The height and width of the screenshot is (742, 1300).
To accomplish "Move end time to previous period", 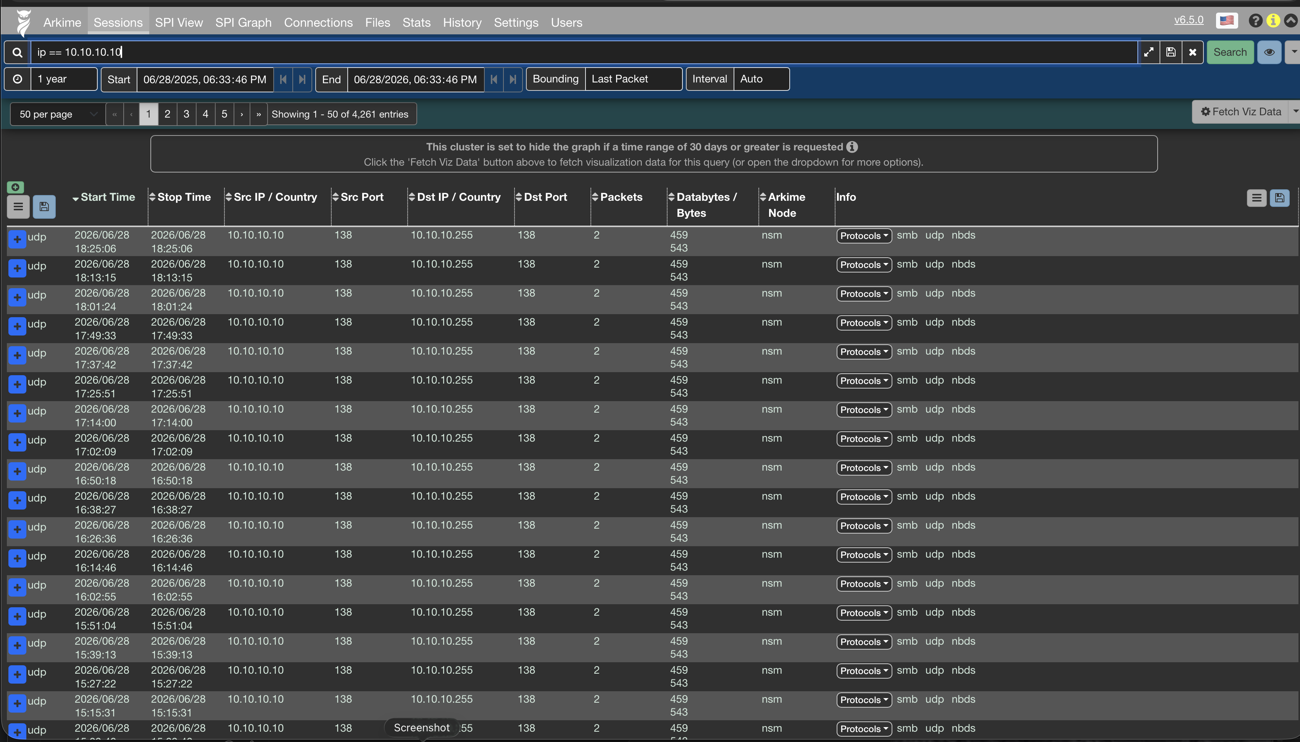I will 494,79.
